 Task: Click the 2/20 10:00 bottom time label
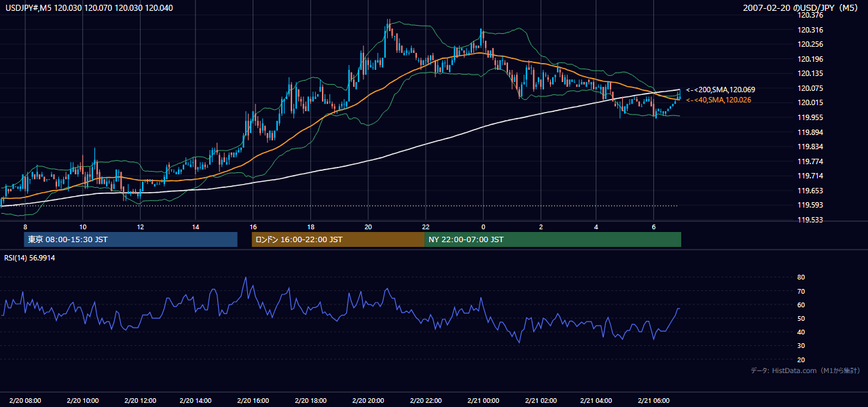pos(82,400)
